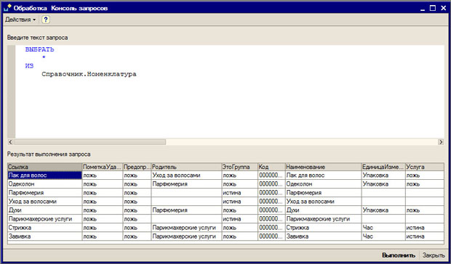
Task: Select the Стрижка cell in Ссылка column
Action: [x=45, y=228]
